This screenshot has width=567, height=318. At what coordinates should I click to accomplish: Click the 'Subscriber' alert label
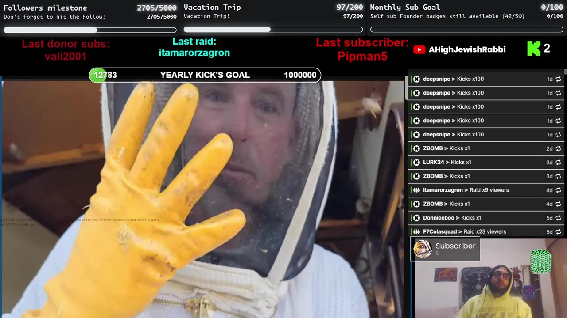tap(455, 246)
